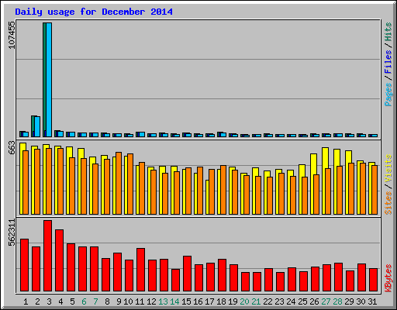
Task: Click the 107455 y-axis label
Action: 12,35
